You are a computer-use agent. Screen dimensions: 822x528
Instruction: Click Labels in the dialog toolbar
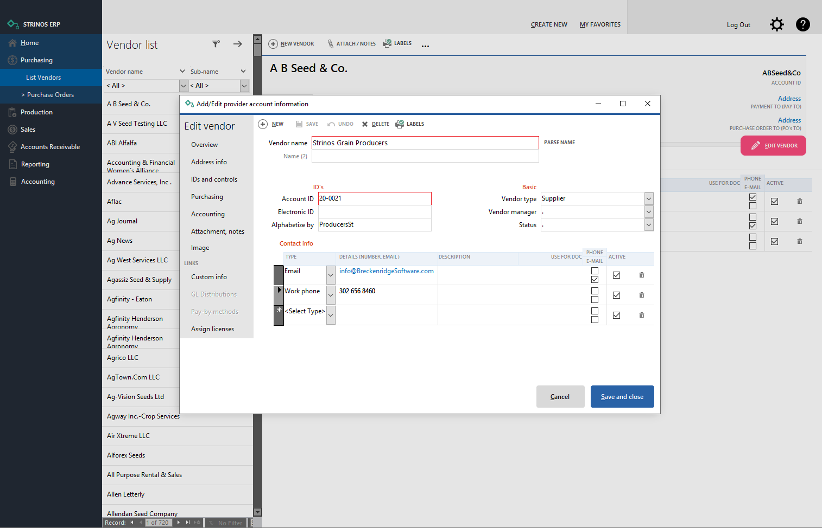(410, 124)
